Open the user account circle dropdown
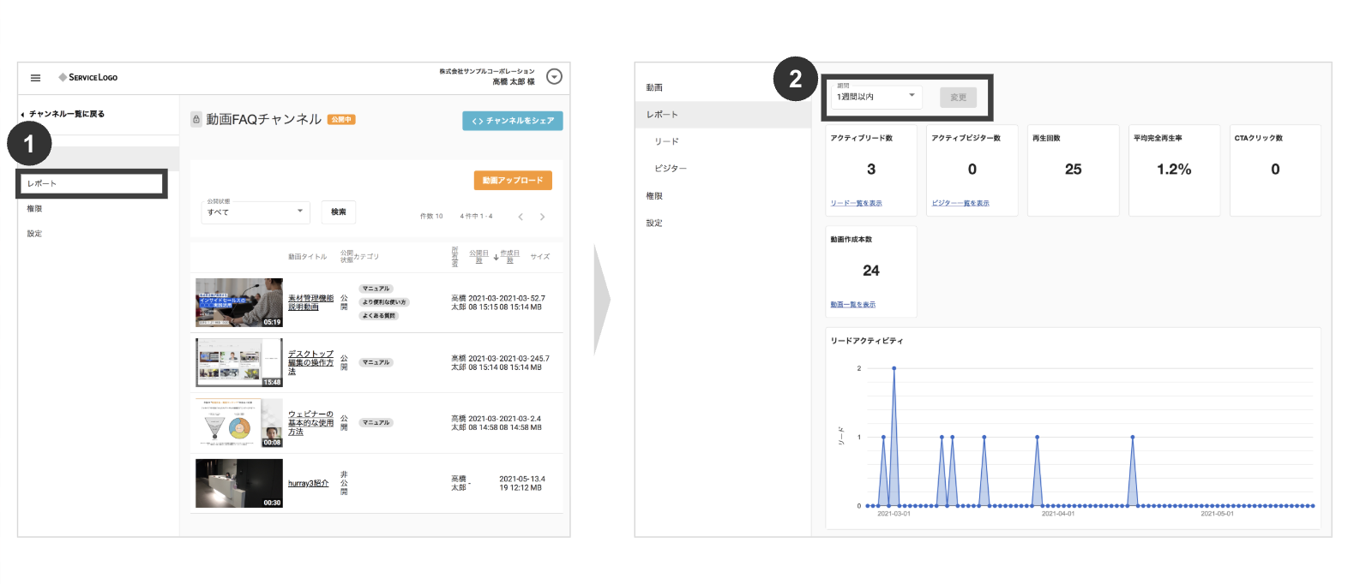The height and width of the screenshot is (584, 1348). (554, 77)
